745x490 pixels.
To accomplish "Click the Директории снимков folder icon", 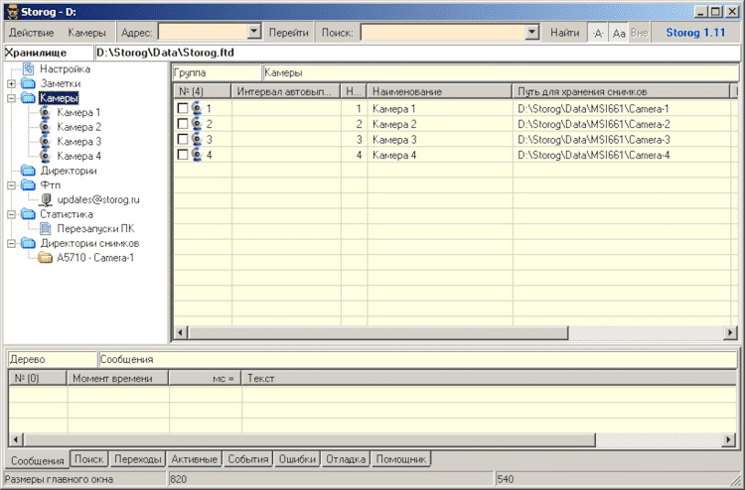I will (x=28, y=243).
